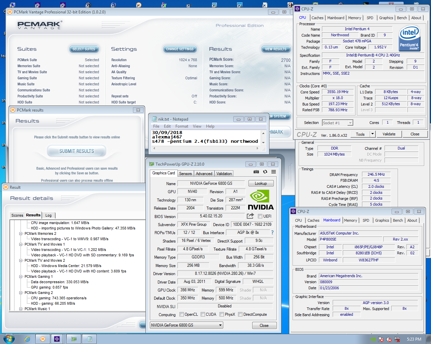Click the Bus Interface question mark icon

click(272, 232)
